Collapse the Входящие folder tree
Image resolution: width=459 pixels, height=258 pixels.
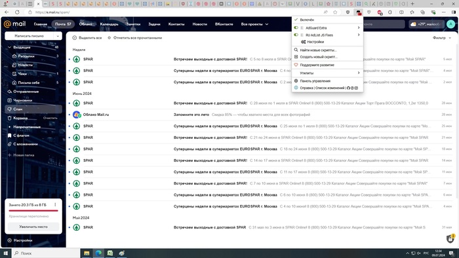point(9,47)
